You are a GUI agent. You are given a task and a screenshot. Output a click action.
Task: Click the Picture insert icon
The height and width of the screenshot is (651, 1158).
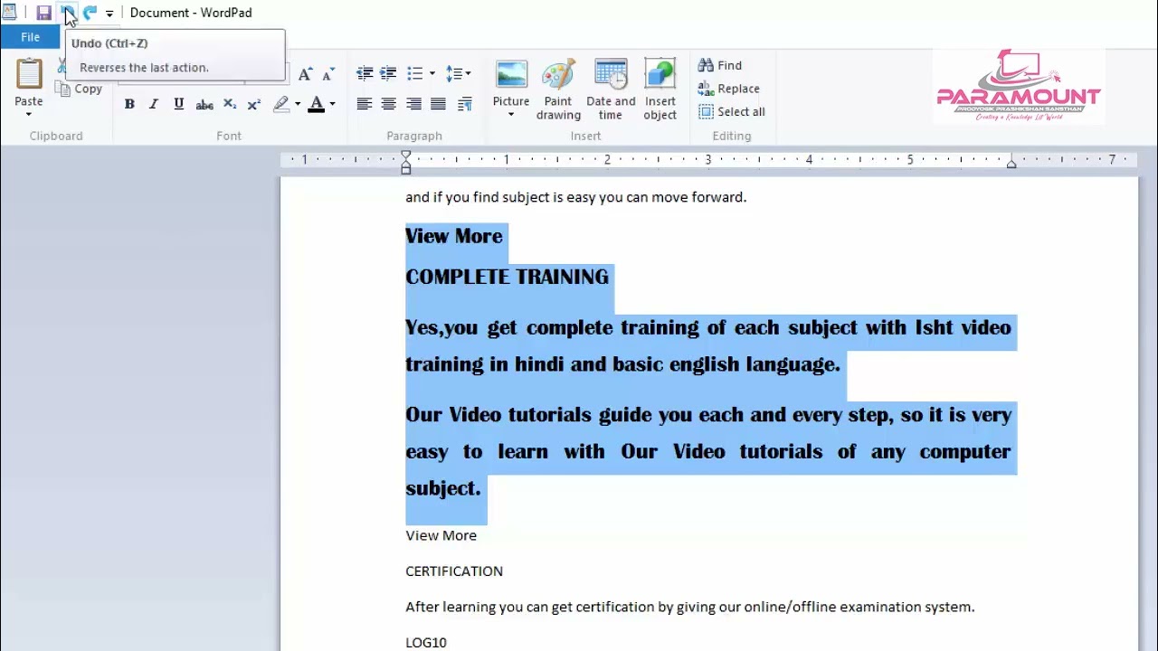pyautogui.click(x=511, y=75)
